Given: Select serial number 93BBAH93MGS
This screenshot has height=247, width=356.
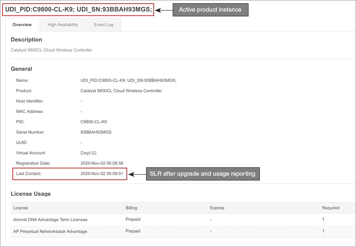Looking at the screenshot, I should click(x=96, y=132).
